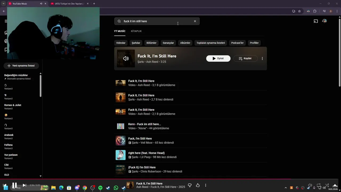Filter results by Albümler chip

pyautogui.click(x=185, y=43)
